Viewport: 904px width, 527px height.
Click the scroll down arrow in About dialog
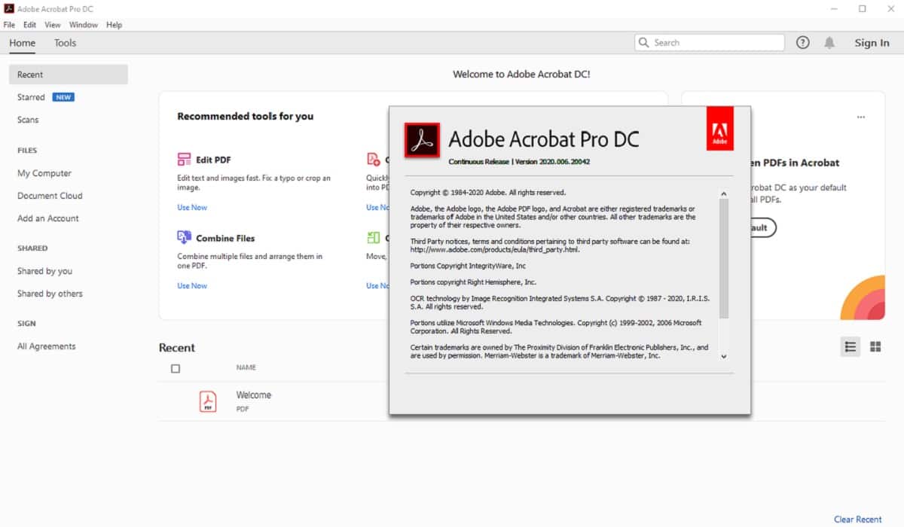pyautogui.click(x=724, y=357)
